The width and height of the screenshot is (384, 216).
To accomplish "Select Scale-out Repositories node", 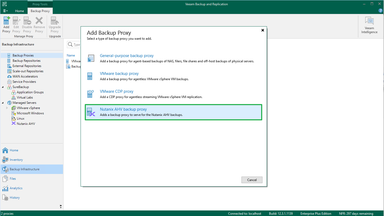I will (x=28, y=71).
